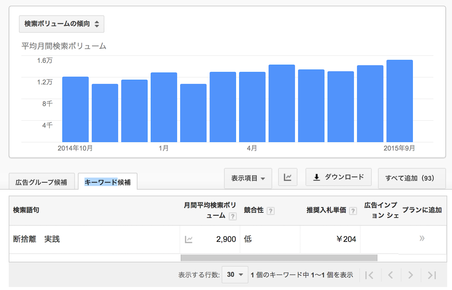Click the 競合性 column header

(x=254, y=210)
